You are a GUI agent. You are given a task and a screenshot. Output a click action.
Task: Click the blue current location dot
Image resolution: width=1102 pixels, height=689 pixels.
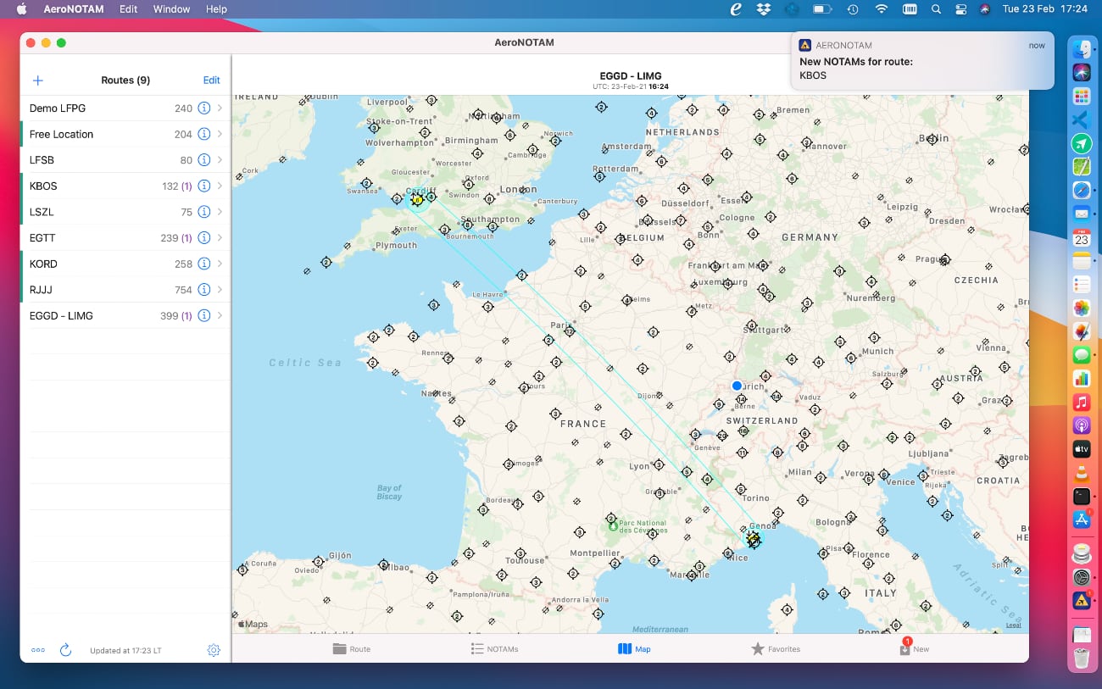click(x=737, y=386)
